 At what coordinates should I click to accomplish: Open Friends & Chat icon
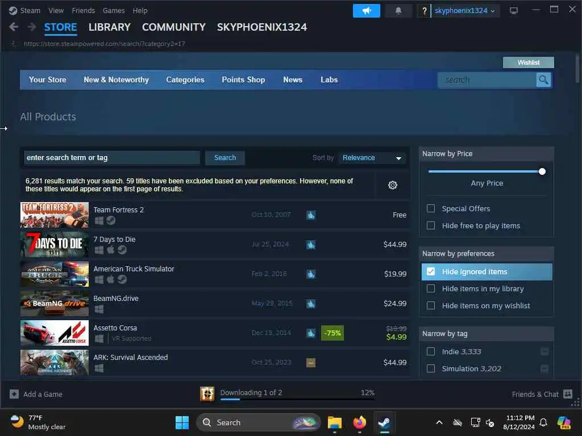coord(568,394)
